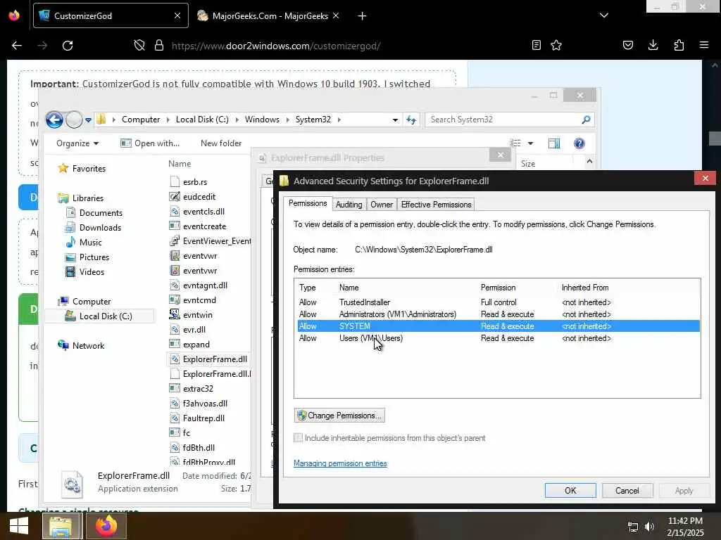Toggle the preview pane icon

(554, 143)
